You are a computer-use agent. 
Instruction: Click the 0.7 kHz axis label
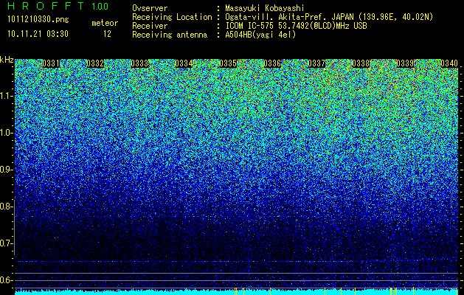(x=7, y=243)
